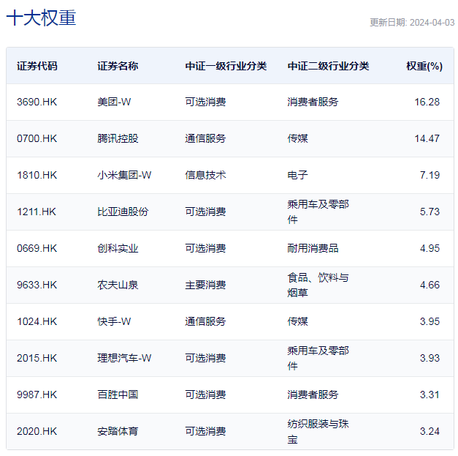
Task: Click 可选消费 in the 美团-W row
Action: tap(205, 102)
